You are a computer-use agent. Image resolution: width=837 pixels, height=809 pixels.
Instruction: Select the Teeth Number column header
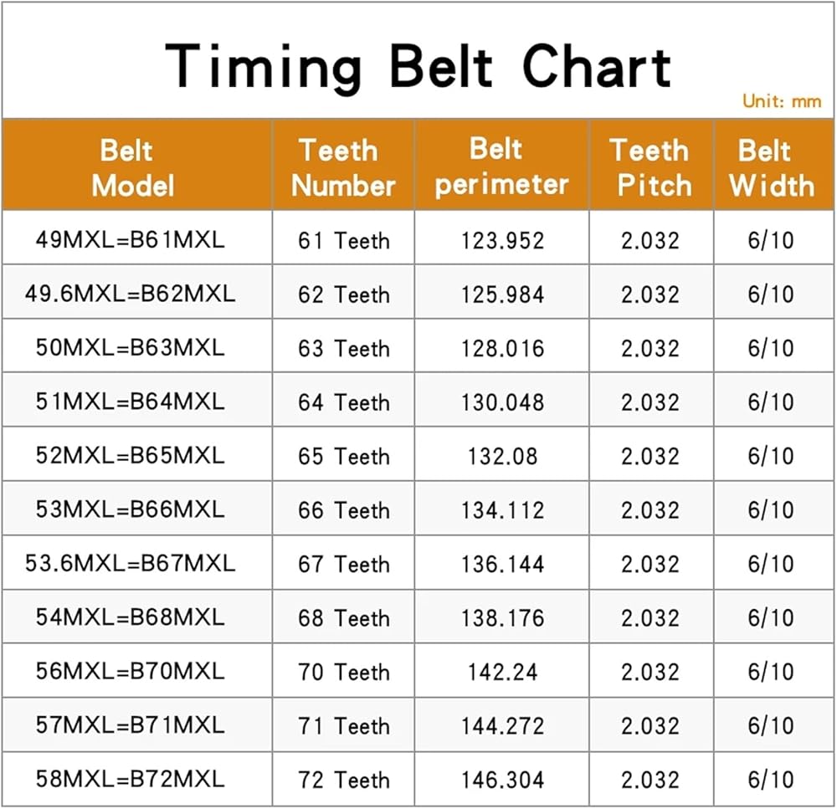(x=343, y=165)
